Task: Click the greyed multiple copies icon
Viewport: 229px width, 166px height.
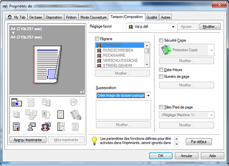Action: [x=46, y=102]
